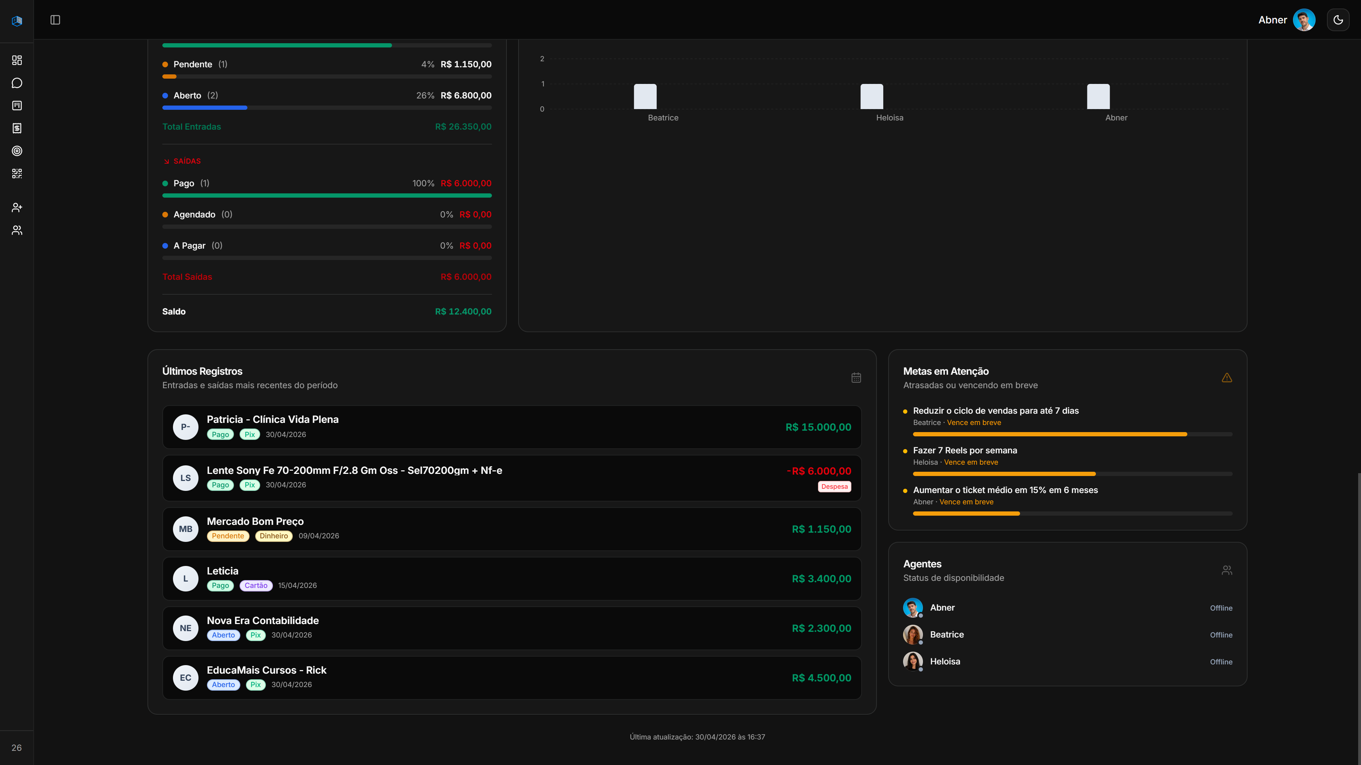This screenshot has height=765, width=1361.
Task: Open the Nova Era Contabilidade record
Action: (x=512, y=628)
